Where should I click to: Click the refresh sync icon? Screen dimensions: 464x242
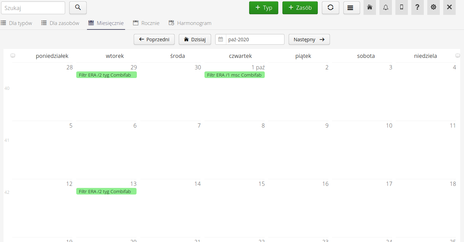point(330,8)
